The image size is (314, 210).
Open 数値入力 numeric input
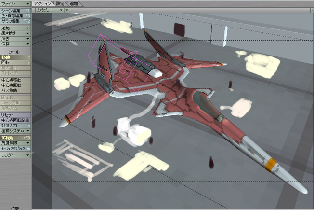[15, 126]
